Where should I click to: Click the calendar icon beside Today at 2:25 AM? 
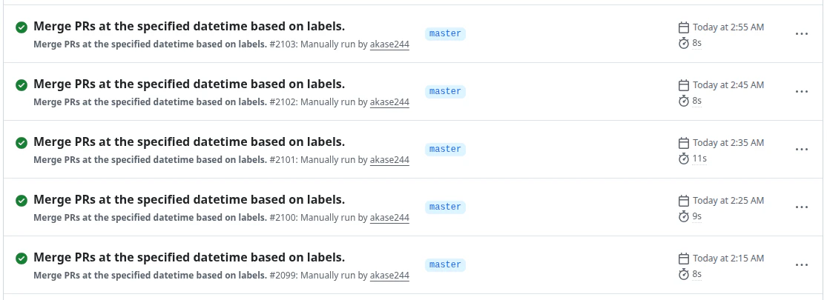(x=684, y=201)
